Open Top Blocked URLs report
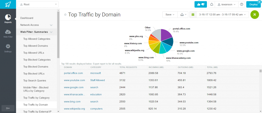The width and height of the screenshot is (262, 113). (34, 74)
